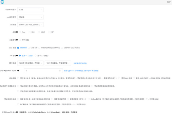Screen dimensions: 172x116
Task: Check UHD 620/630 (intel NUCs) checkbox
Action: pos(39,48)
